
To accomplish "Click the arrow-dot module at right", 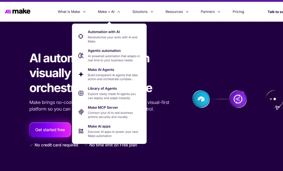I will pos(274,99).
